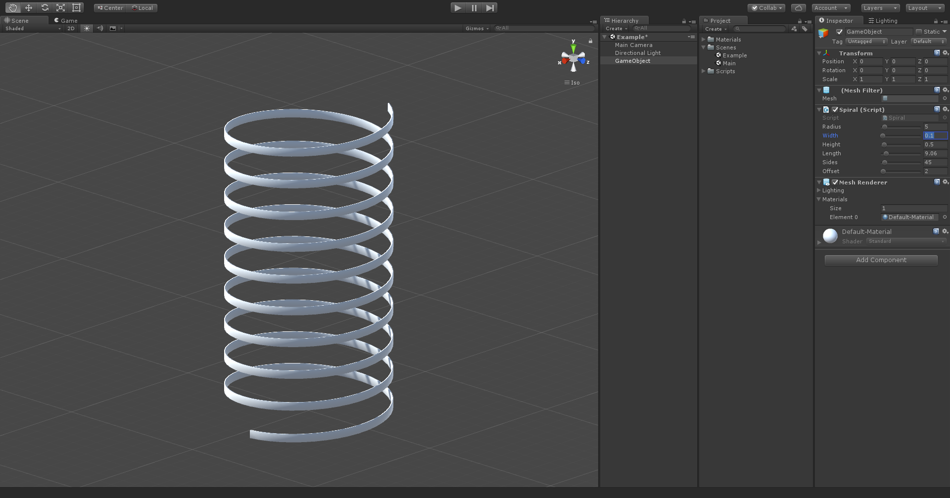The height and width of the screenshot is (498, 950).
Task: Lock the scene gizmo rotation
Action: pos(590,41)
